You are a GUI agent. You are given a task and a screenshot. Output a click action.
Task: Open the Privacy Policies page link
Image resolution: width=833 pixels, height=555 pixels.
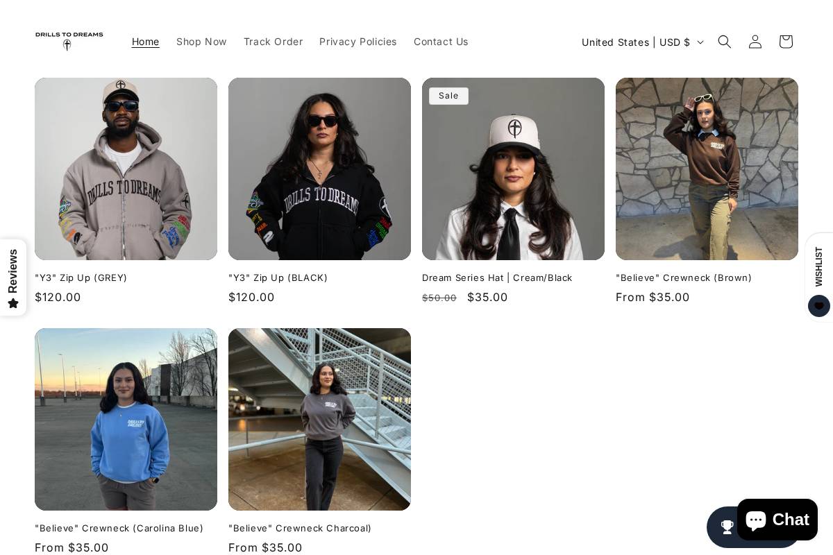[x=357, y=42]
